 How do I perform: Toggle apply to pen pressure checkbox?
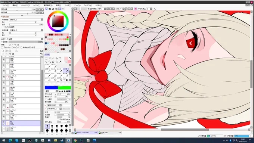click(x=3, y=27)
